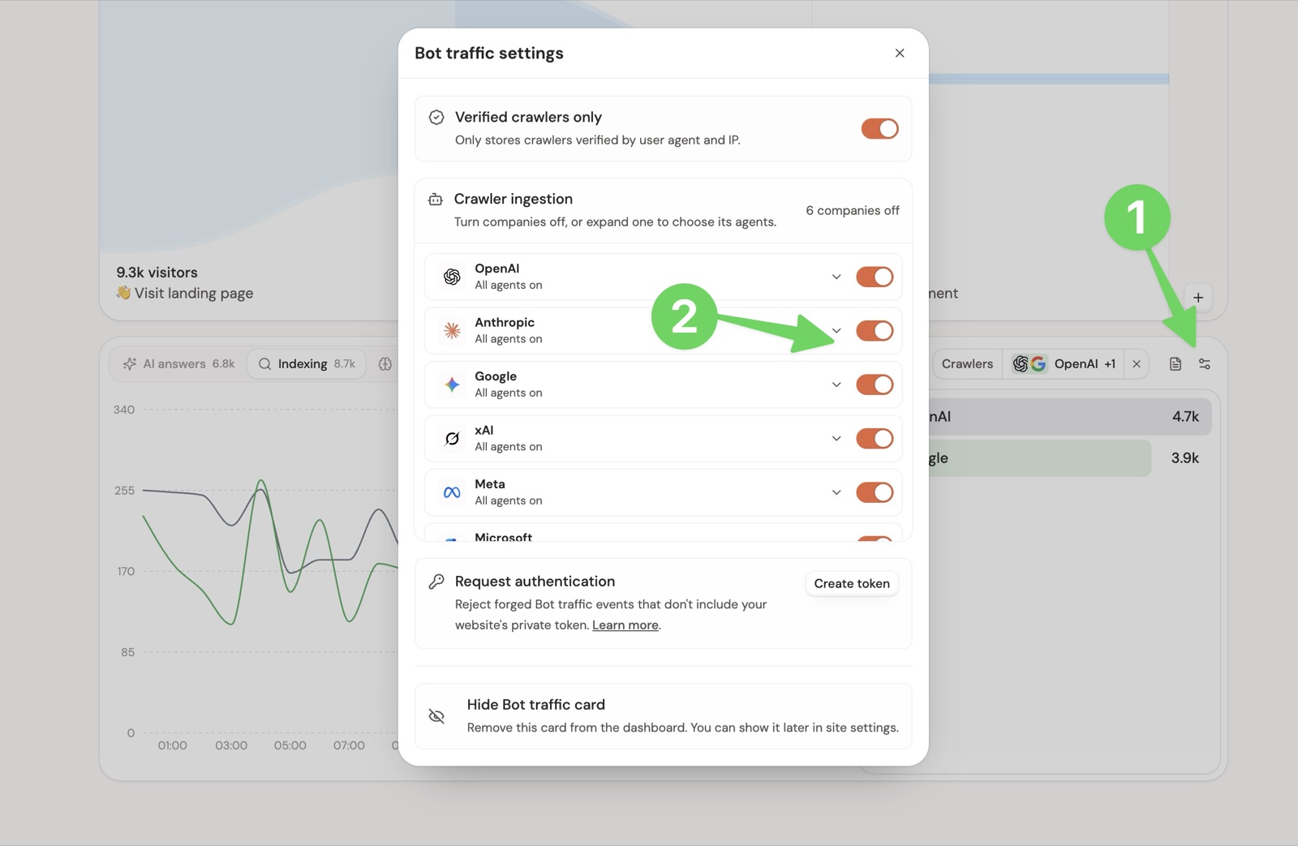The image size is (1298, 846).
Task: Remove the OpenAI +1 crawler filter
Action: coord(1137,364)
